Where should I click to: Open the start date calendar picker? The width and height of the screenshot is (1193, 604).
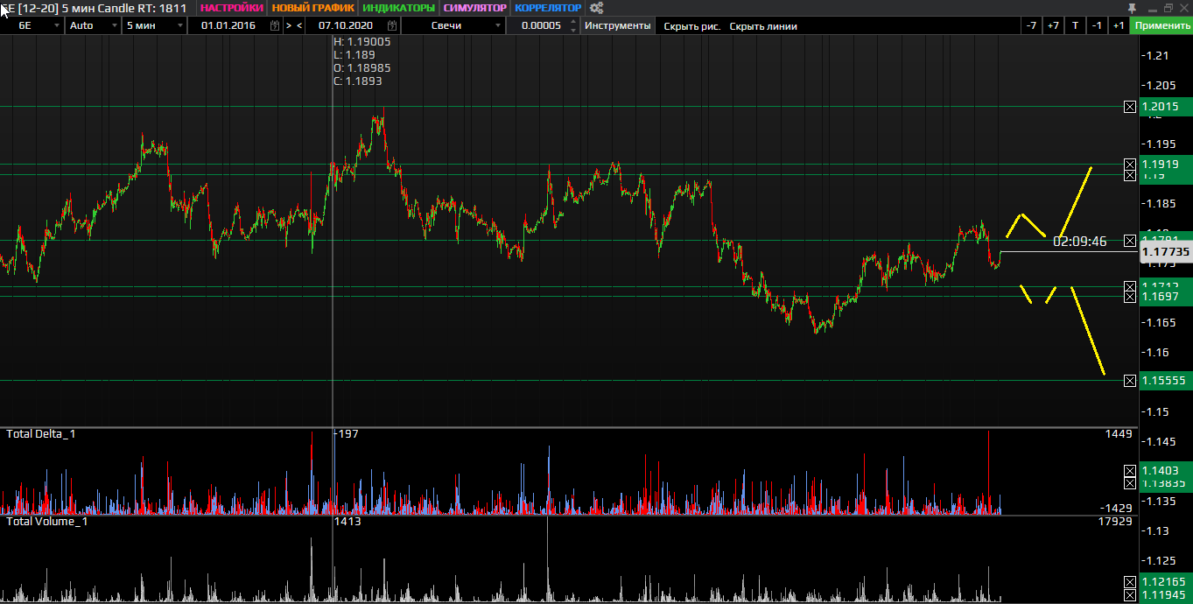pyautogui.click(x=275, y=25)
